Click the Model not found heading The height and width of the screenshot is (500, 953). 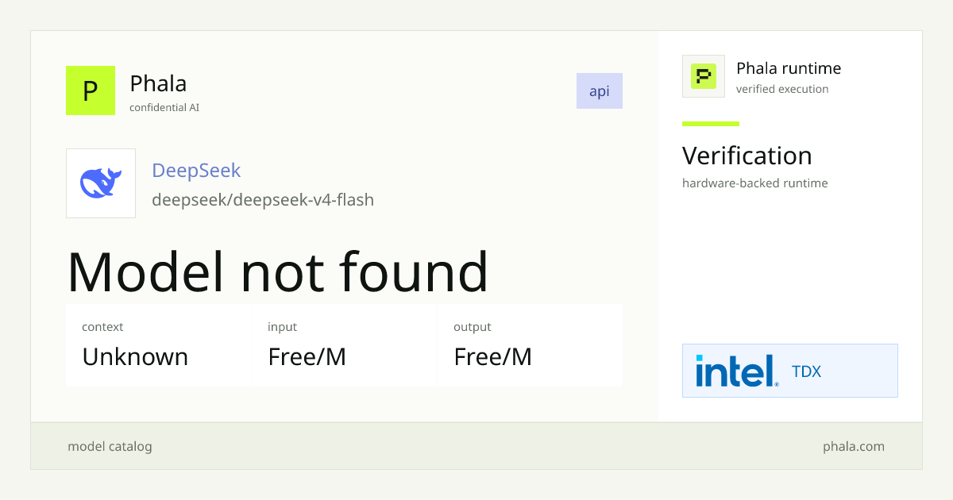[277, 271]
